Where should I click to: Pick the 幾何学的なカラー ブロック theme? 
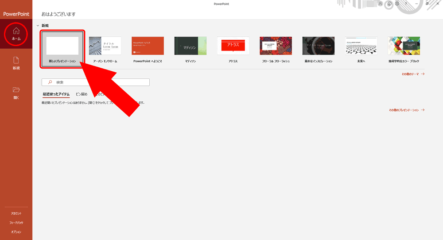(404, 49)
